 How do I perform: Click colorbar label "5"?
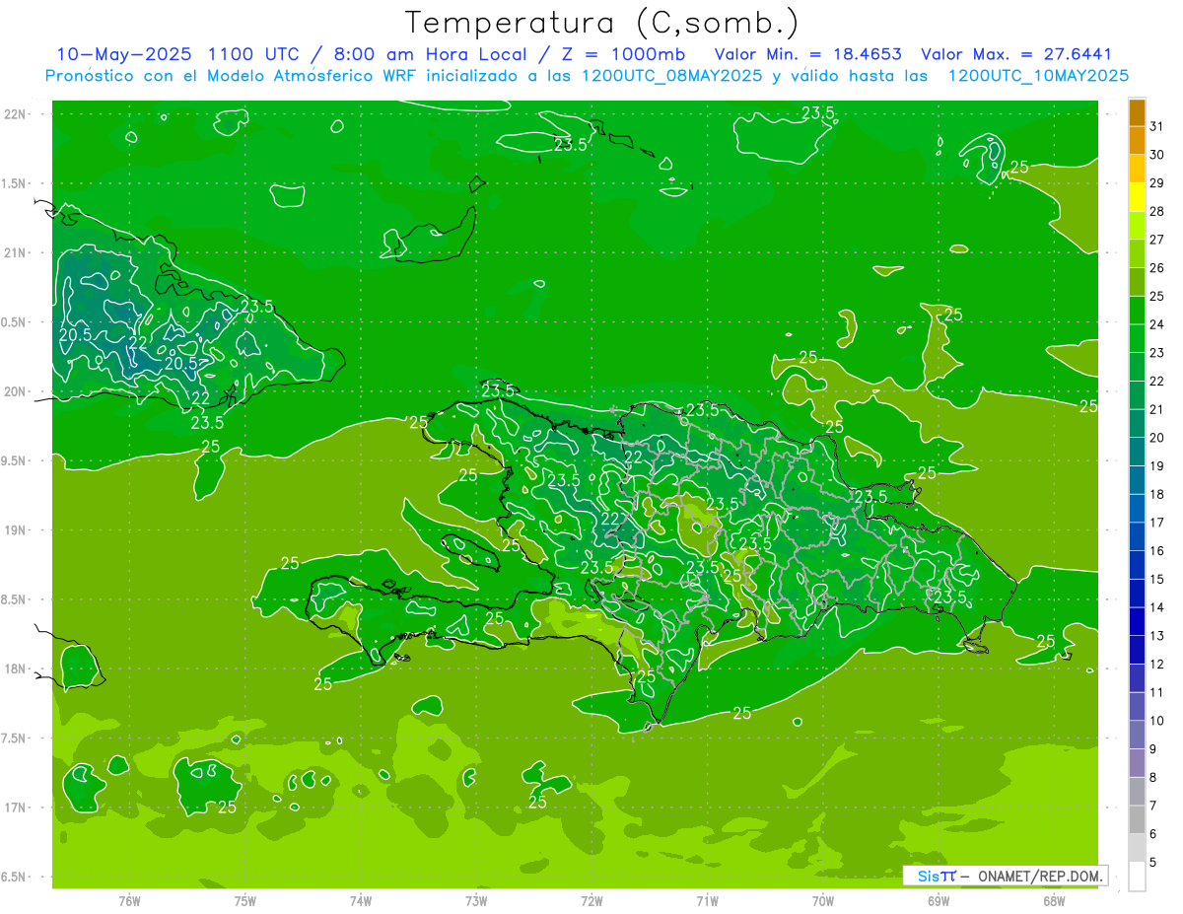[1153, 862]
